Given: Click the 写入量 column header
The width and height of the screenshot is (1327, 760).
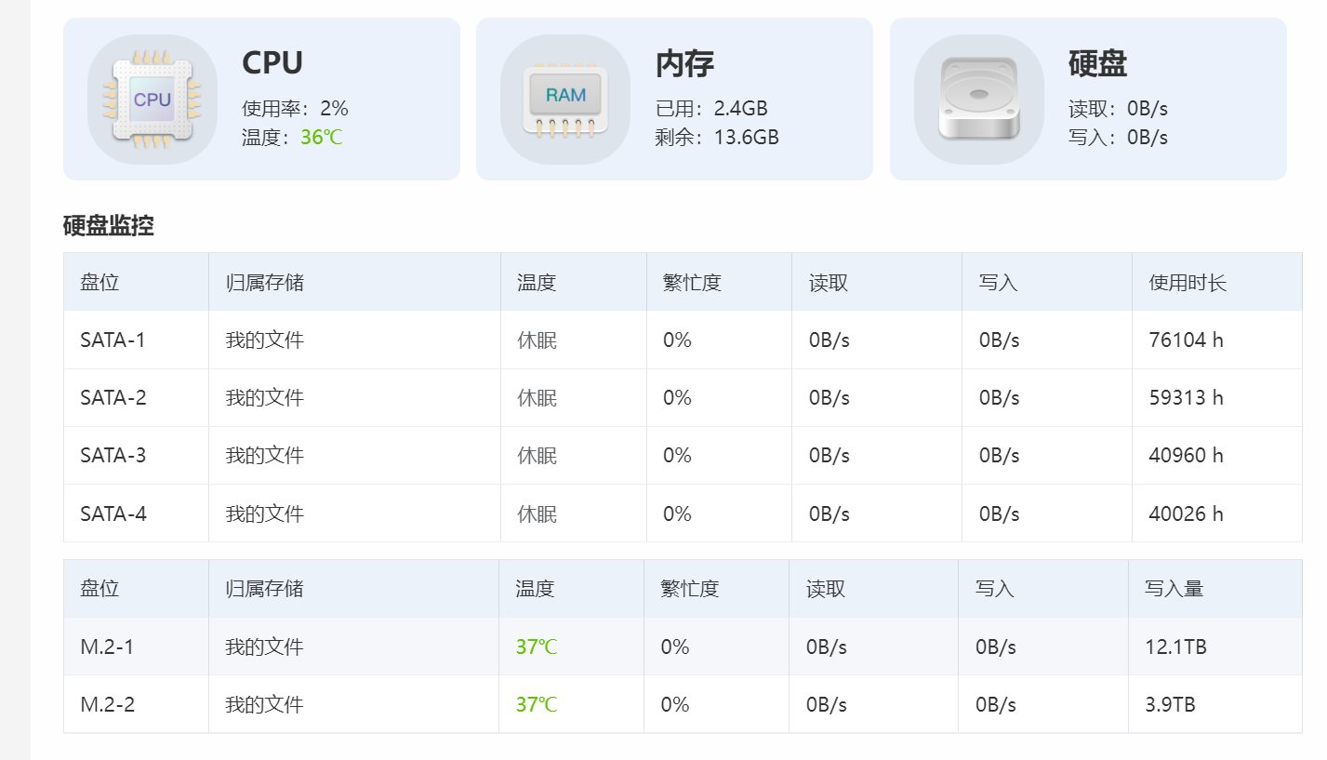Looking at the screenshot, I should 1174,588.
